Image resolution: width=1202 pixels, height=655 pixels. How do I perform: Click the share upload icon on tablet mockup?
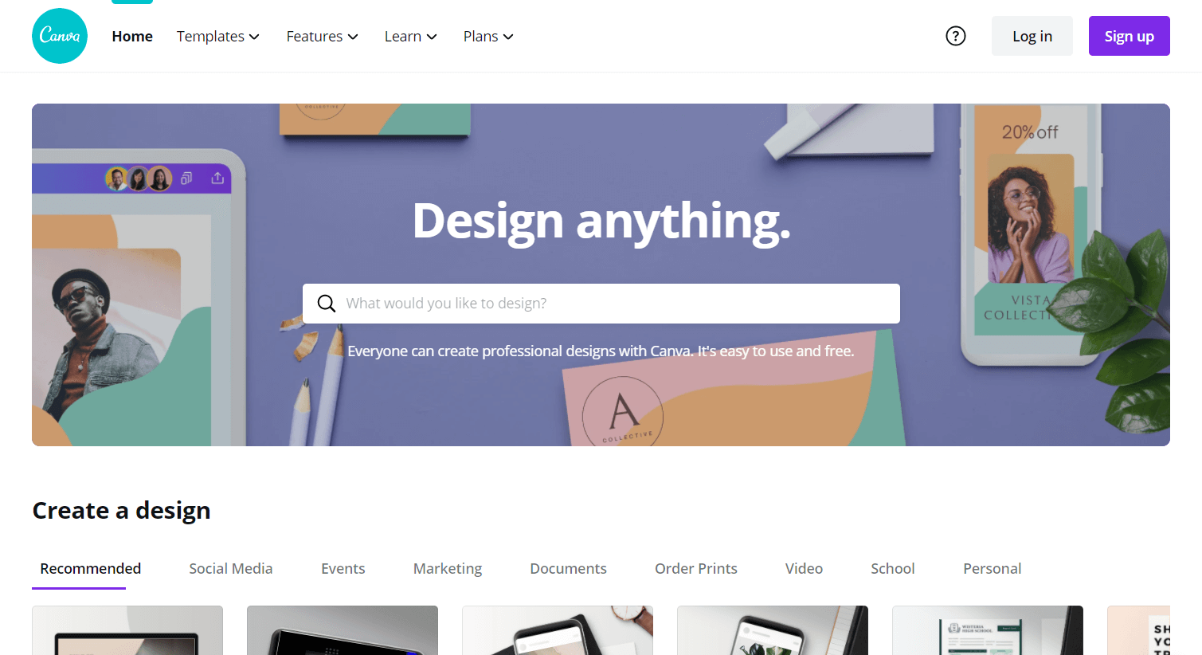(217, 178)
